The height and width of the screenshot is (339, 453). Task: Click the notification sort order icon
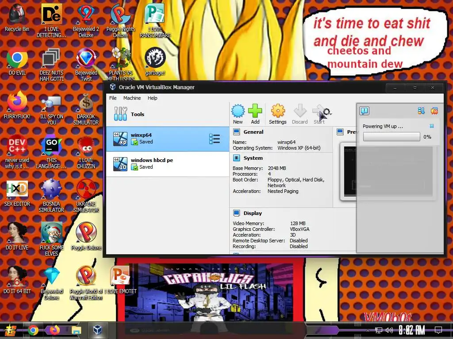(x=421, y=111)
